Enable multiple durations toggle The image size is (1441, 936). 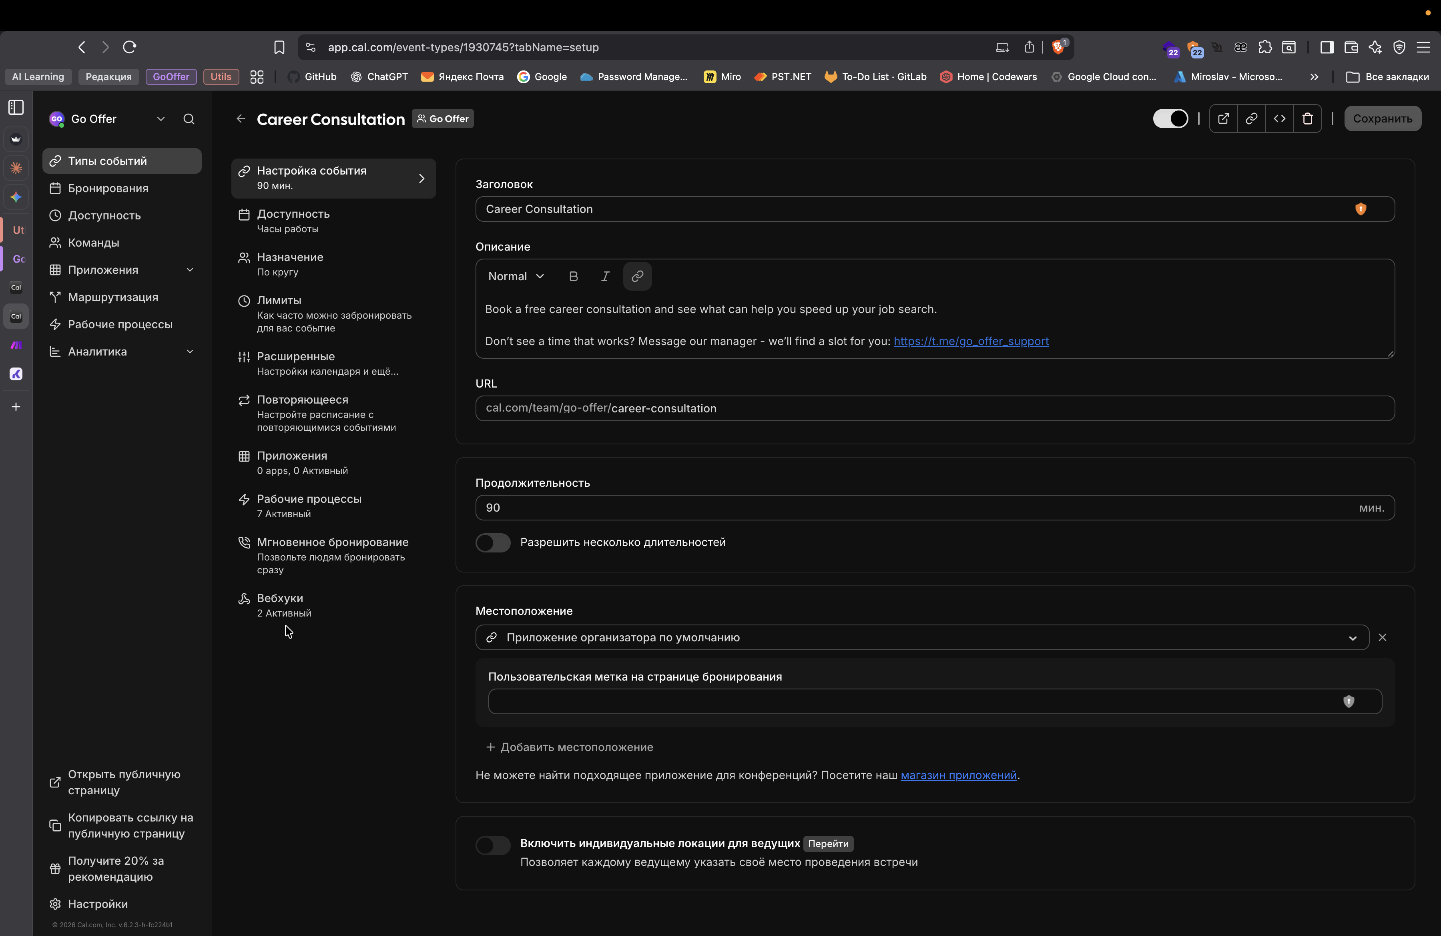pyautogui.click(x=493, y=542)
